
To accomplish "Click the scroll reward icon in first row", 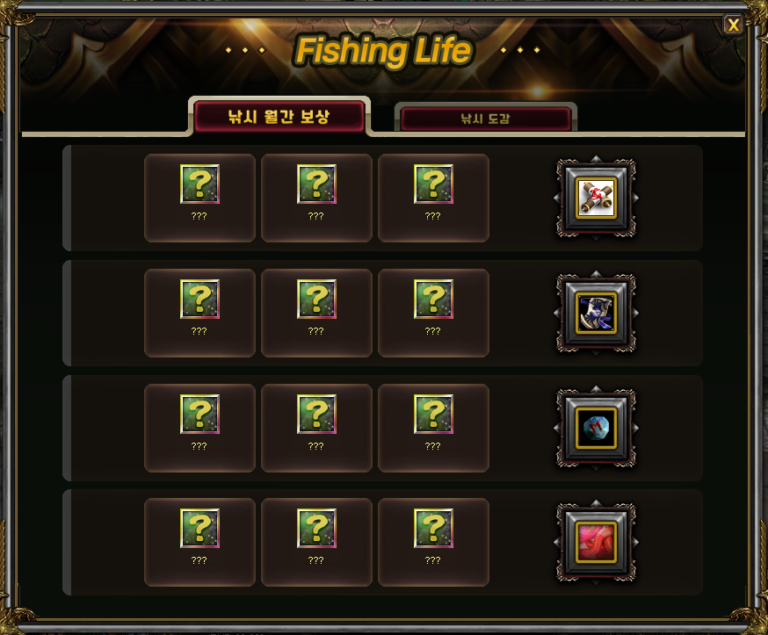I will (x=596, y=198).
